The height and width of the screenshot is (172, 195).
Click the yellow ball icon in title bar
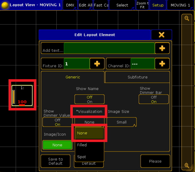[x=5, y=5]
